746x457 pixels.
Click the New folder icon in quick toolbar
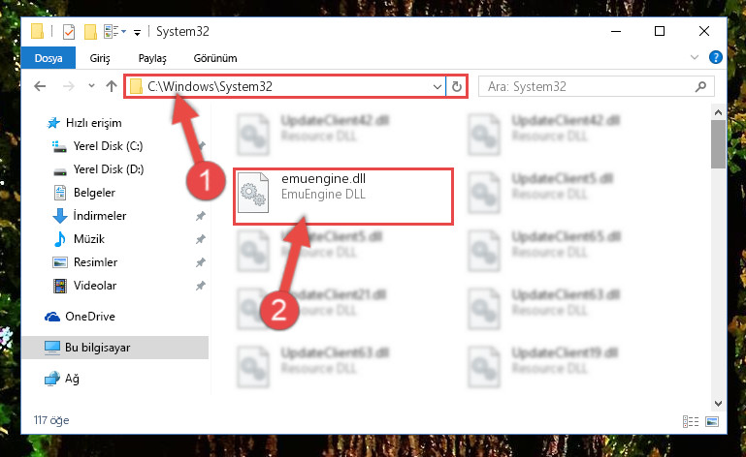[x=90, y=32]
